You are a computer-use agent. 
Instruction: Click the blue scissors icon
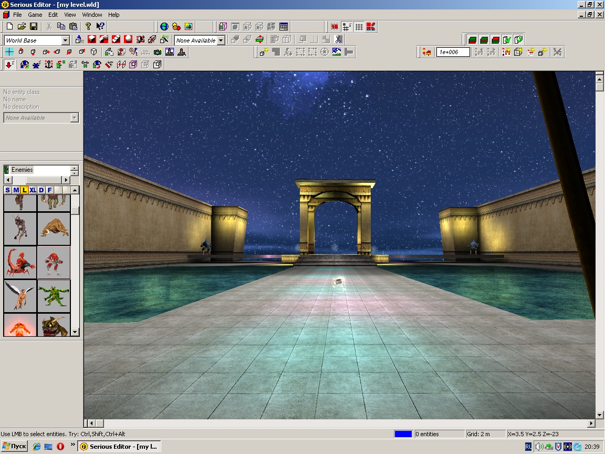pos(338,39)
